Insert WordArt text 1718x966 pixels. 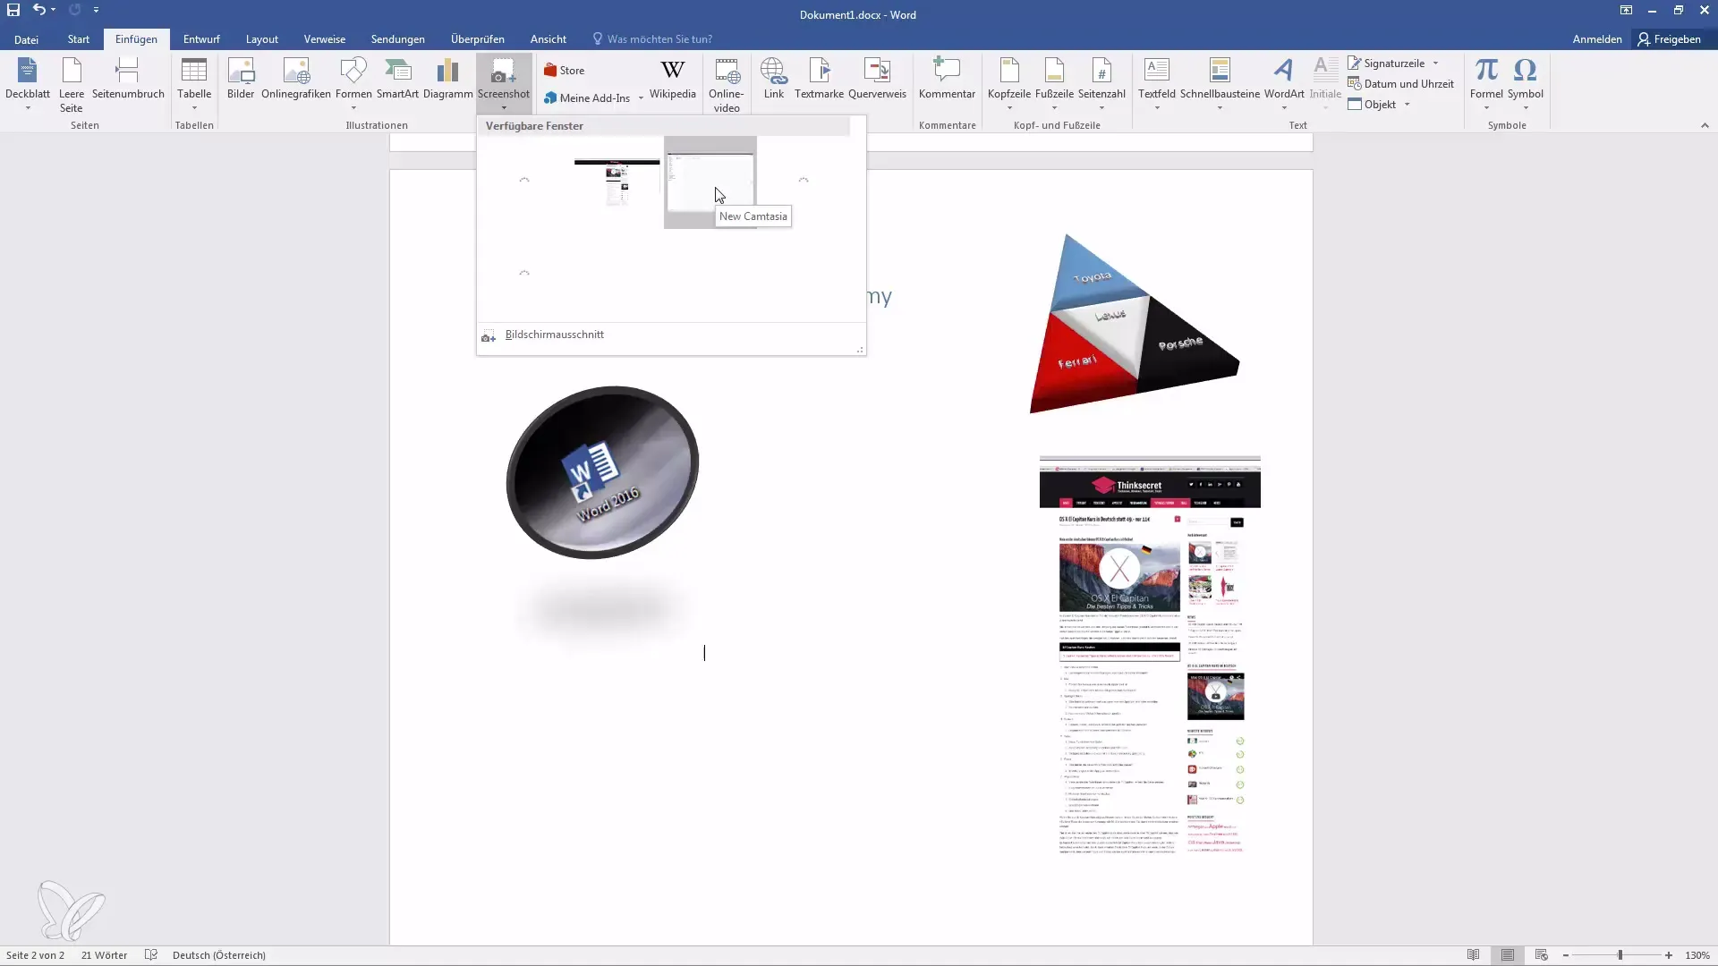1284,84
